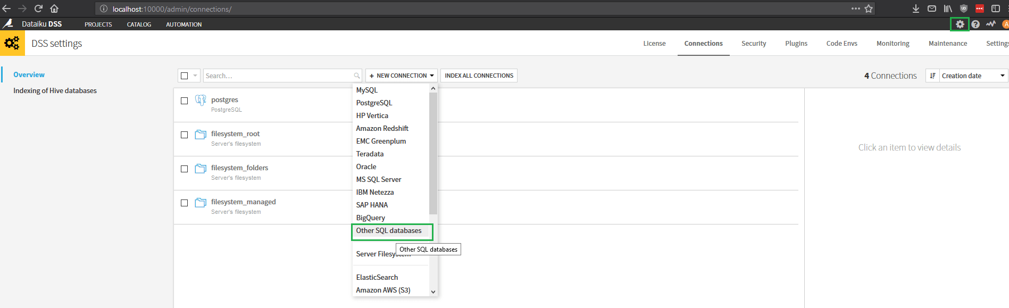Open browser library icon
This screenshot has width=1009, height=308.
point(948,9)
